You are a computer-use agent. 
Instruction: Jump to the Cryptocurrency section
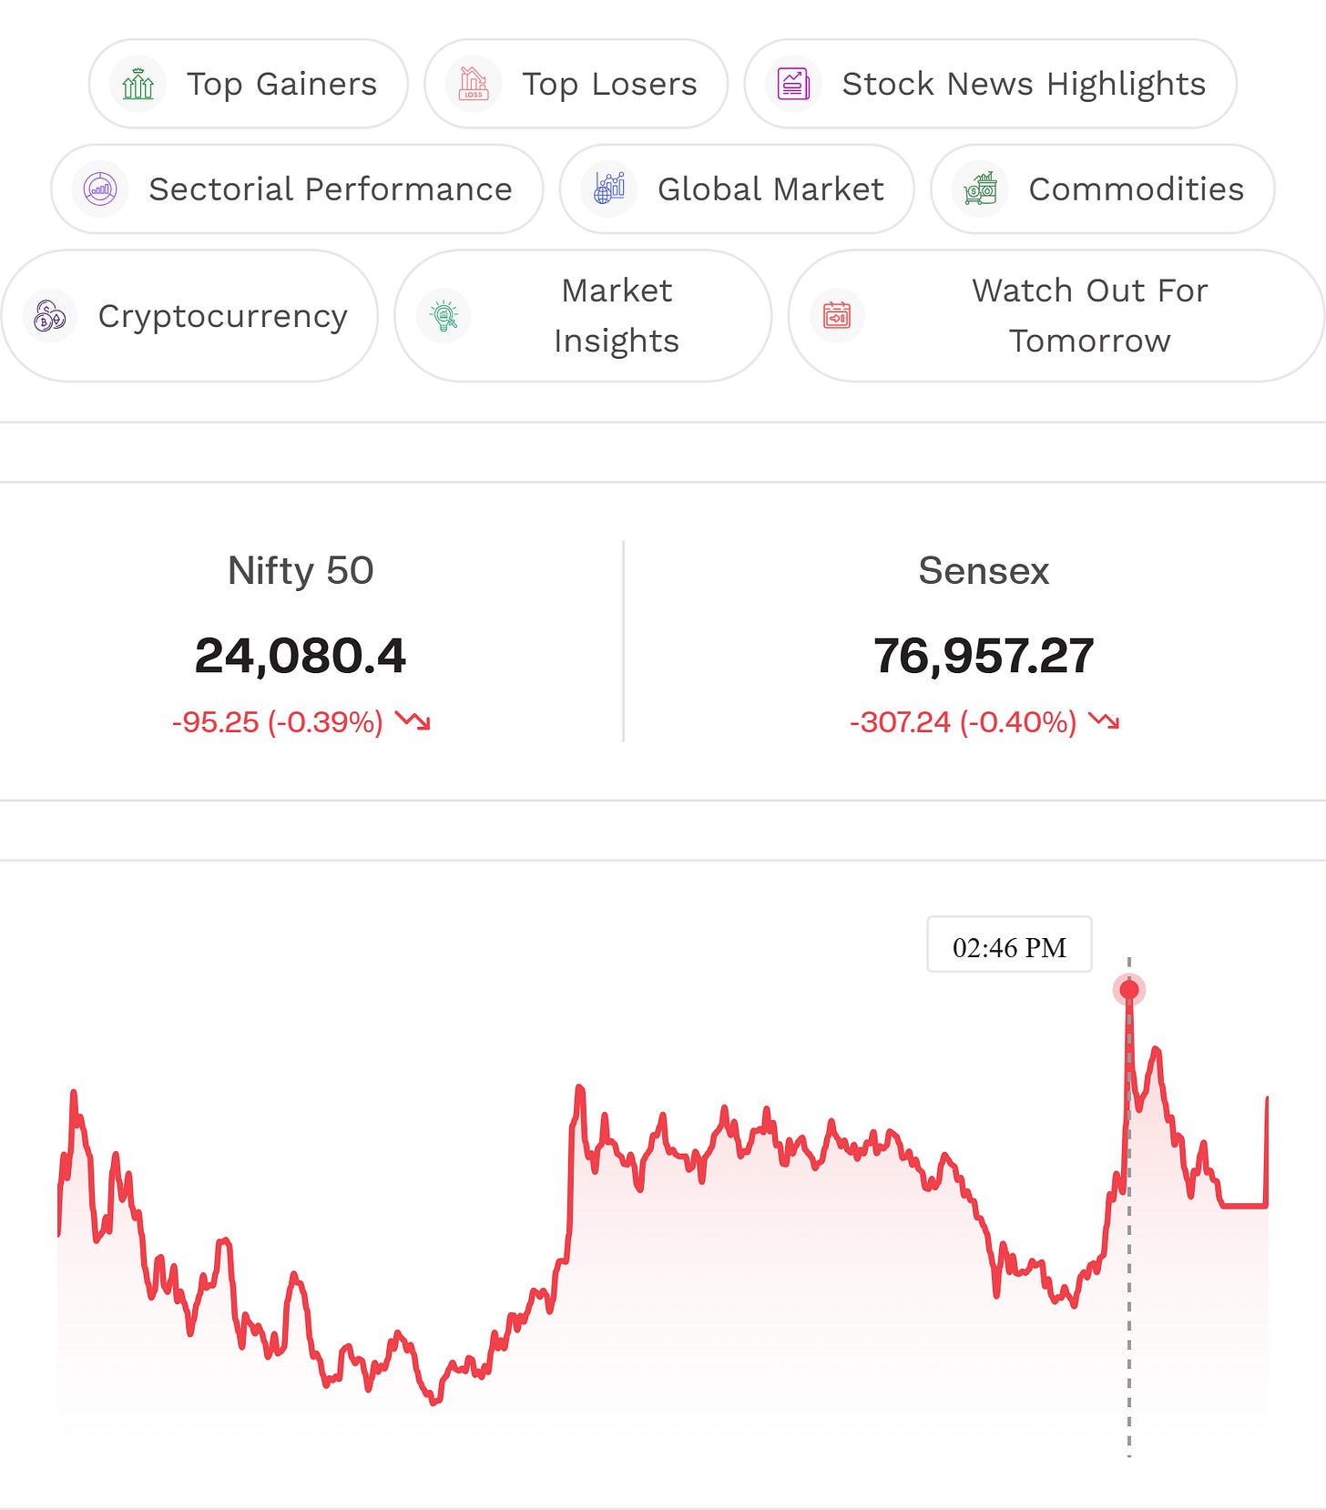click(x=189, y=316)
